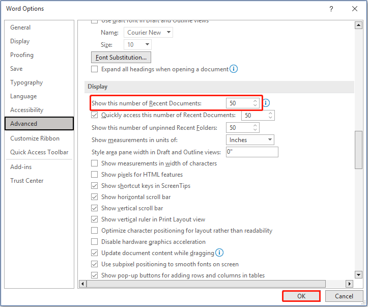Toggle Show vertical scroll bar checkbox
Screen dimensions: 368x307
point(94,208)
